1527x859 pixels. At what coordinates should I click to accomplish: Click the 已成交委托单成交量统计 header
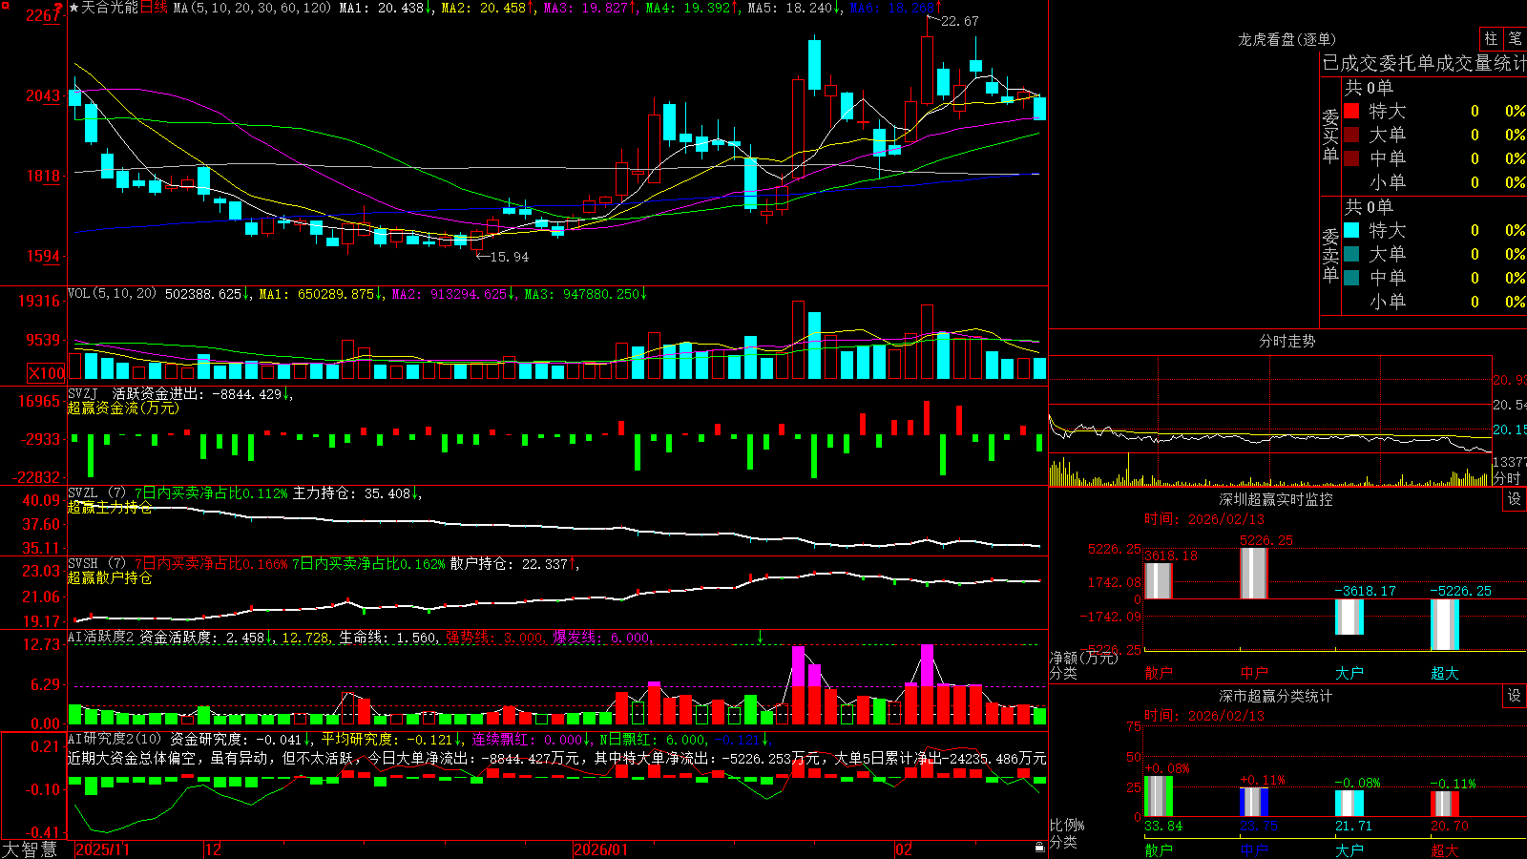coord(1424,63)
